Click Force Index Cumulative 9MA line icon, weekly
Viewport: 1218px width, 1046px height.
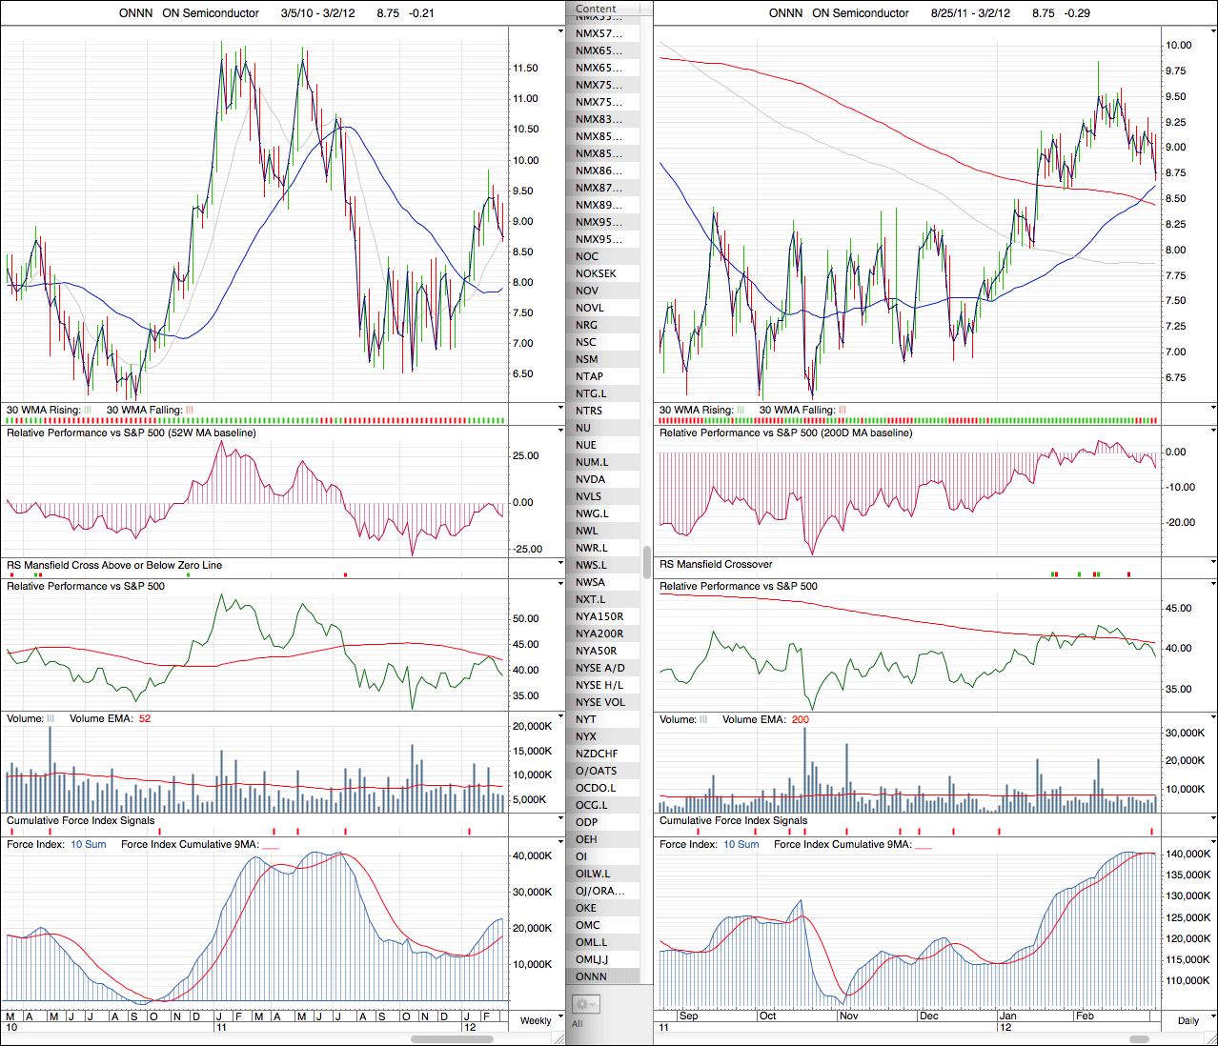(x=271, y=845)
